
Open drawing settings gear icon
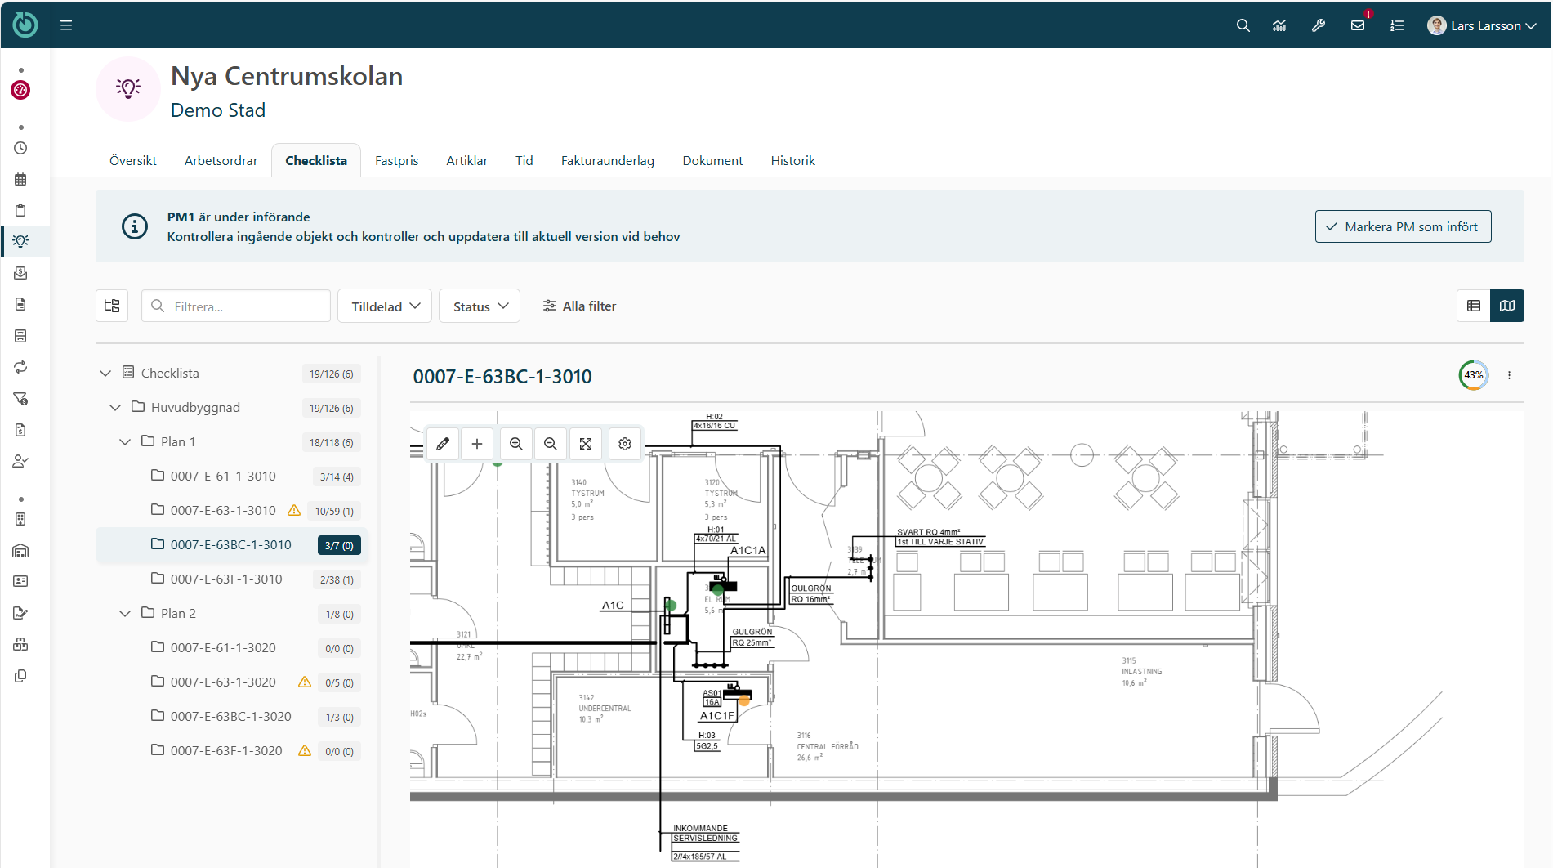coord(625,444)
